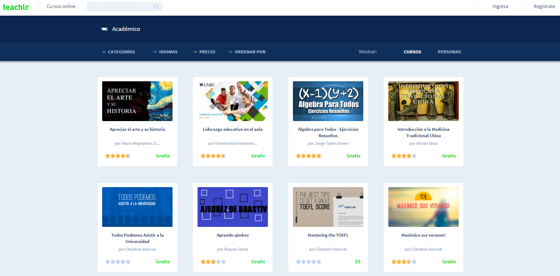Click star rating of Aprende ajedrez
The height and width of the screenshot is (276, 560).
point(213,262)
